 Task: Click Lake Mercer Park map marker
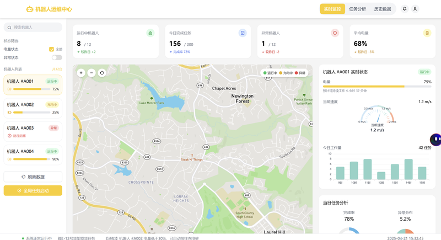(152, 98)
